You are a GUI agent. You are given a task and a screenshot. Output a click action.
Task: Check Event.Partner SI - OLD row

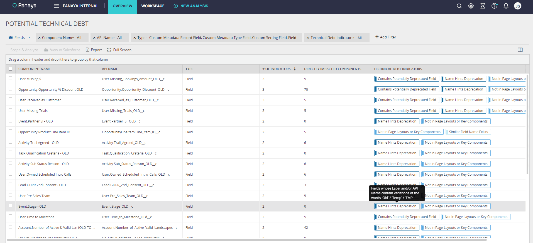coord(10,121)
